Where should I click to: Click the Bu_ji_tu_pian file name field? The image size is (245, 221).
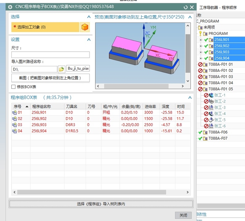point(78,69)
